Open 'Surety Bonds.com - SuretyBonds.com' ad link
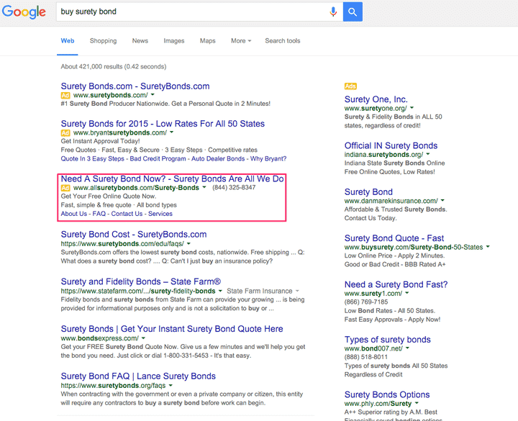 click(x=135, y=86)
